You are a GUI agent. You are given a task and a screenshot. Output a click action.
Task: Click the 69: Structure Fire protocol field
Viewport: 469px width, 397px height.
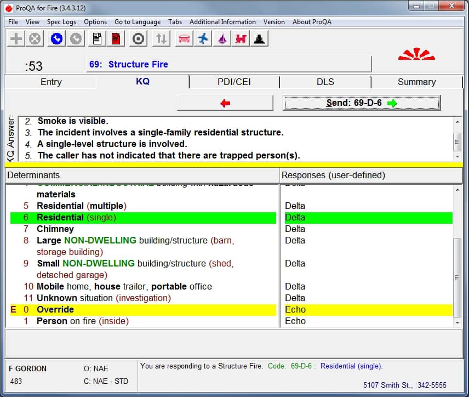coord(228,64)
